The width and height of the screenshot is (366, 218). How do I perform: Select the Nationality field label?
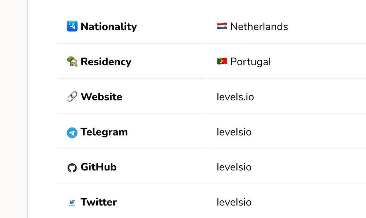pos(109,26)
